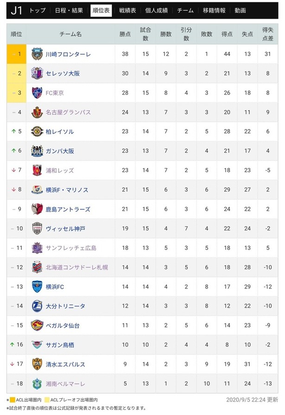
Task: Click the Kawasaki Frontale team crest
Action: 37,54
